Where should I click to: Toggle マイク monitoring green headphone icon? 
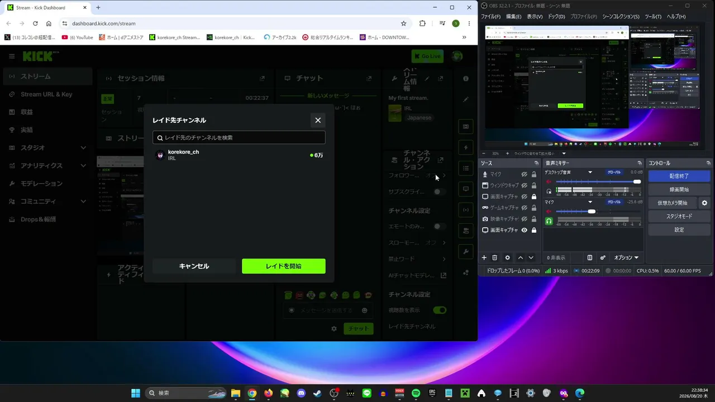[x=549, y=221]
